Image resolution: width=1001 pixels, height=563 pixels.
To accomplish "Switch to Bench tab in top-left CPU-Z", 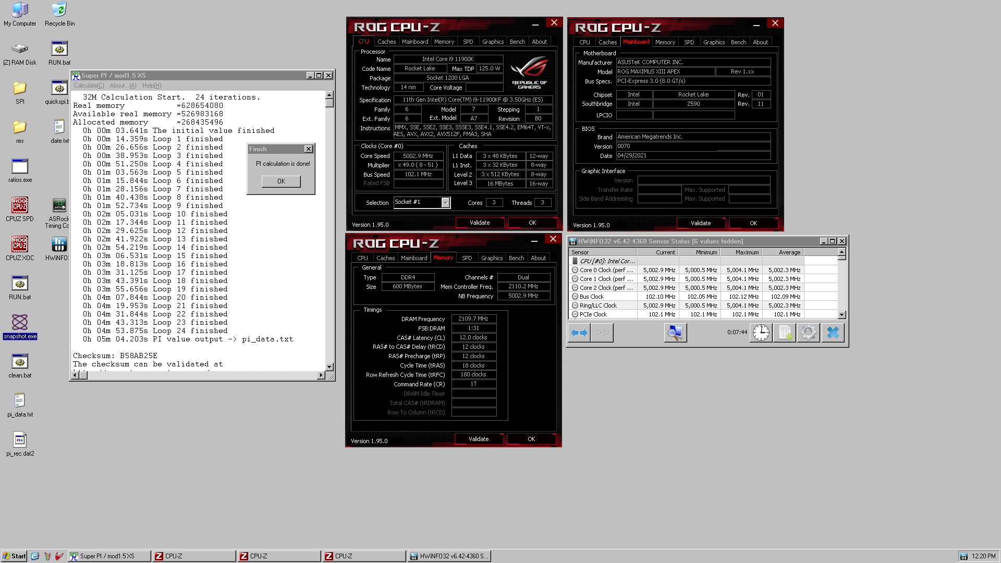I will pos(517,42).
